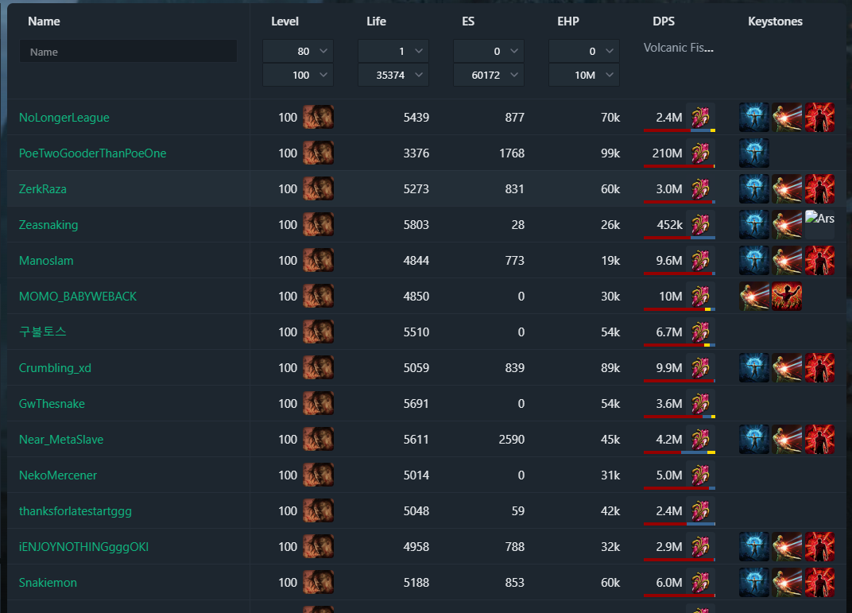Screen dimensions: 852x613
Task: Click class portrait in GwThesnake row
Action: [x=319, y=403]
